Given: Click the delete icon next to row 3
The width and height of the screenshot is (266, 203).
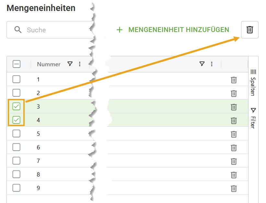Looking at the screenshot, I should click(x=234, y=107).
